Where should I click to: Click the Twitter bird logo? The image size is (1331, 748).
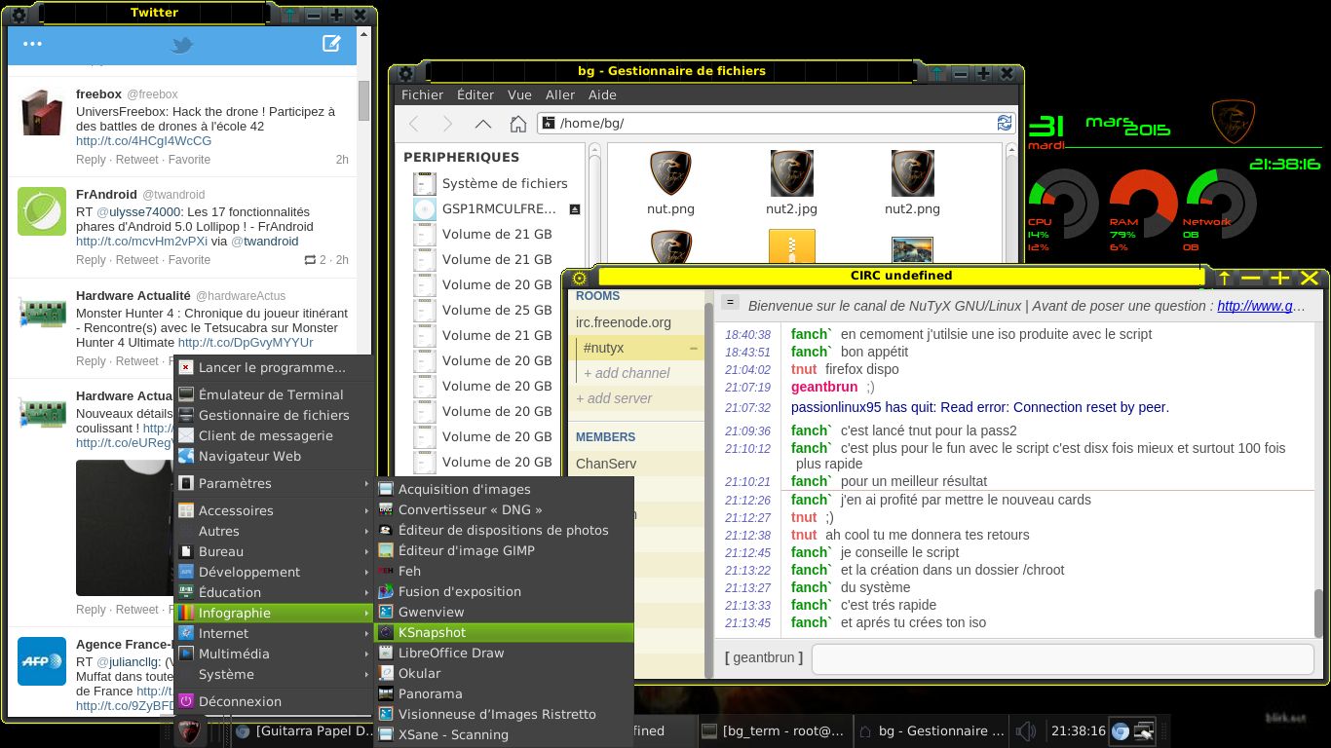pyautogui.click(x=182, y=45)
